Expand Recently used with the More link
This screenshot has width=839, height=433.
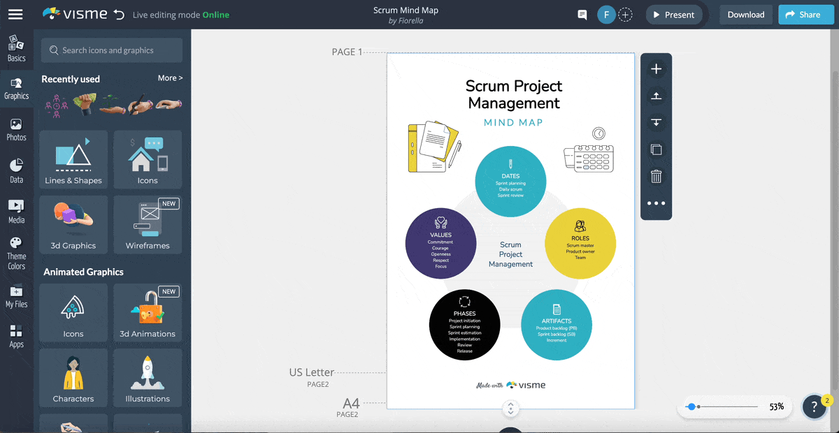[x=170, y=78]
